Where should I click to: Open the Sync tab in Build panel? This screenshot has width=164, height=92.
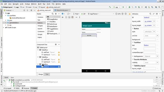tap(12, 77)
